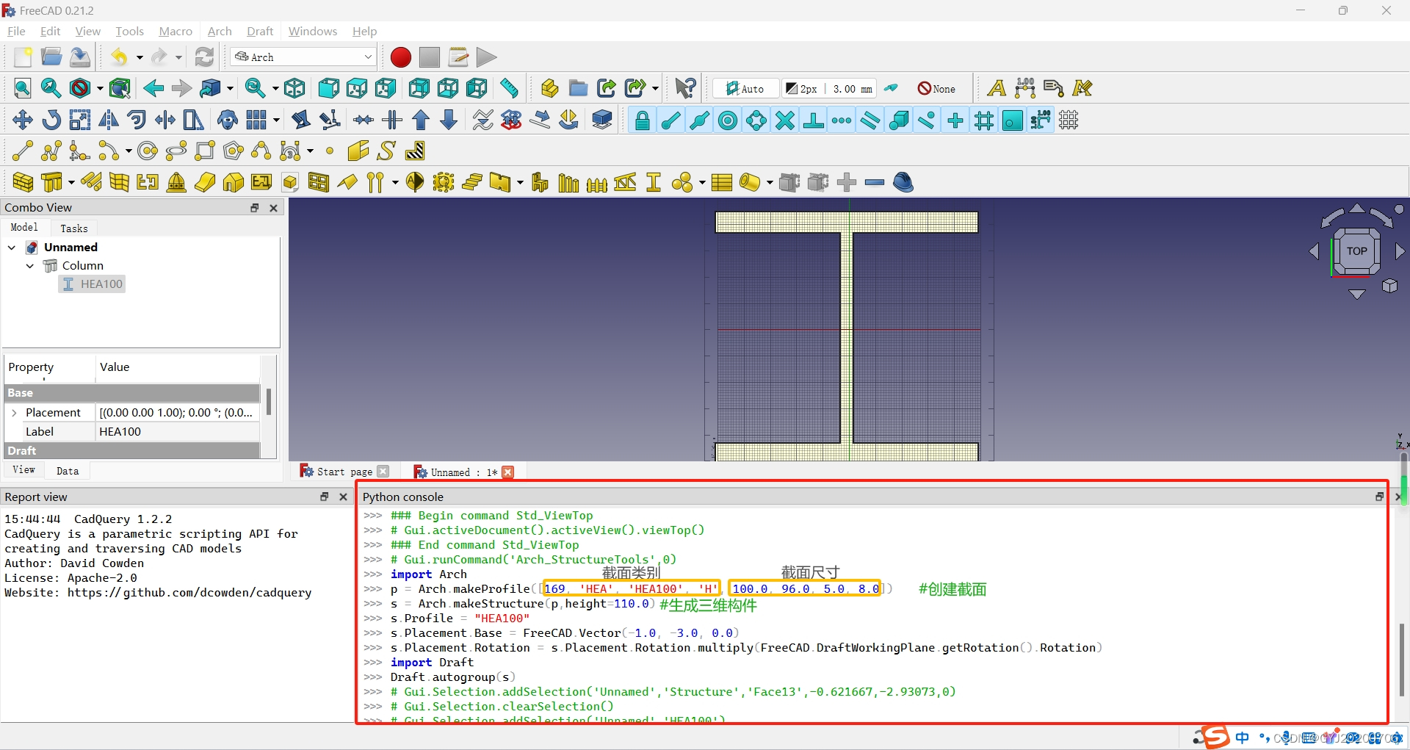Select the Draft Rectangle tool
1410x750 pixels.
(x=205, y=151)
